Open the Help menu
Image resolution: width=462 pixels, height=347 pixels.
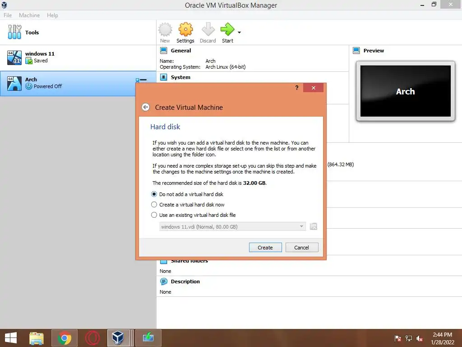point(52,15)
